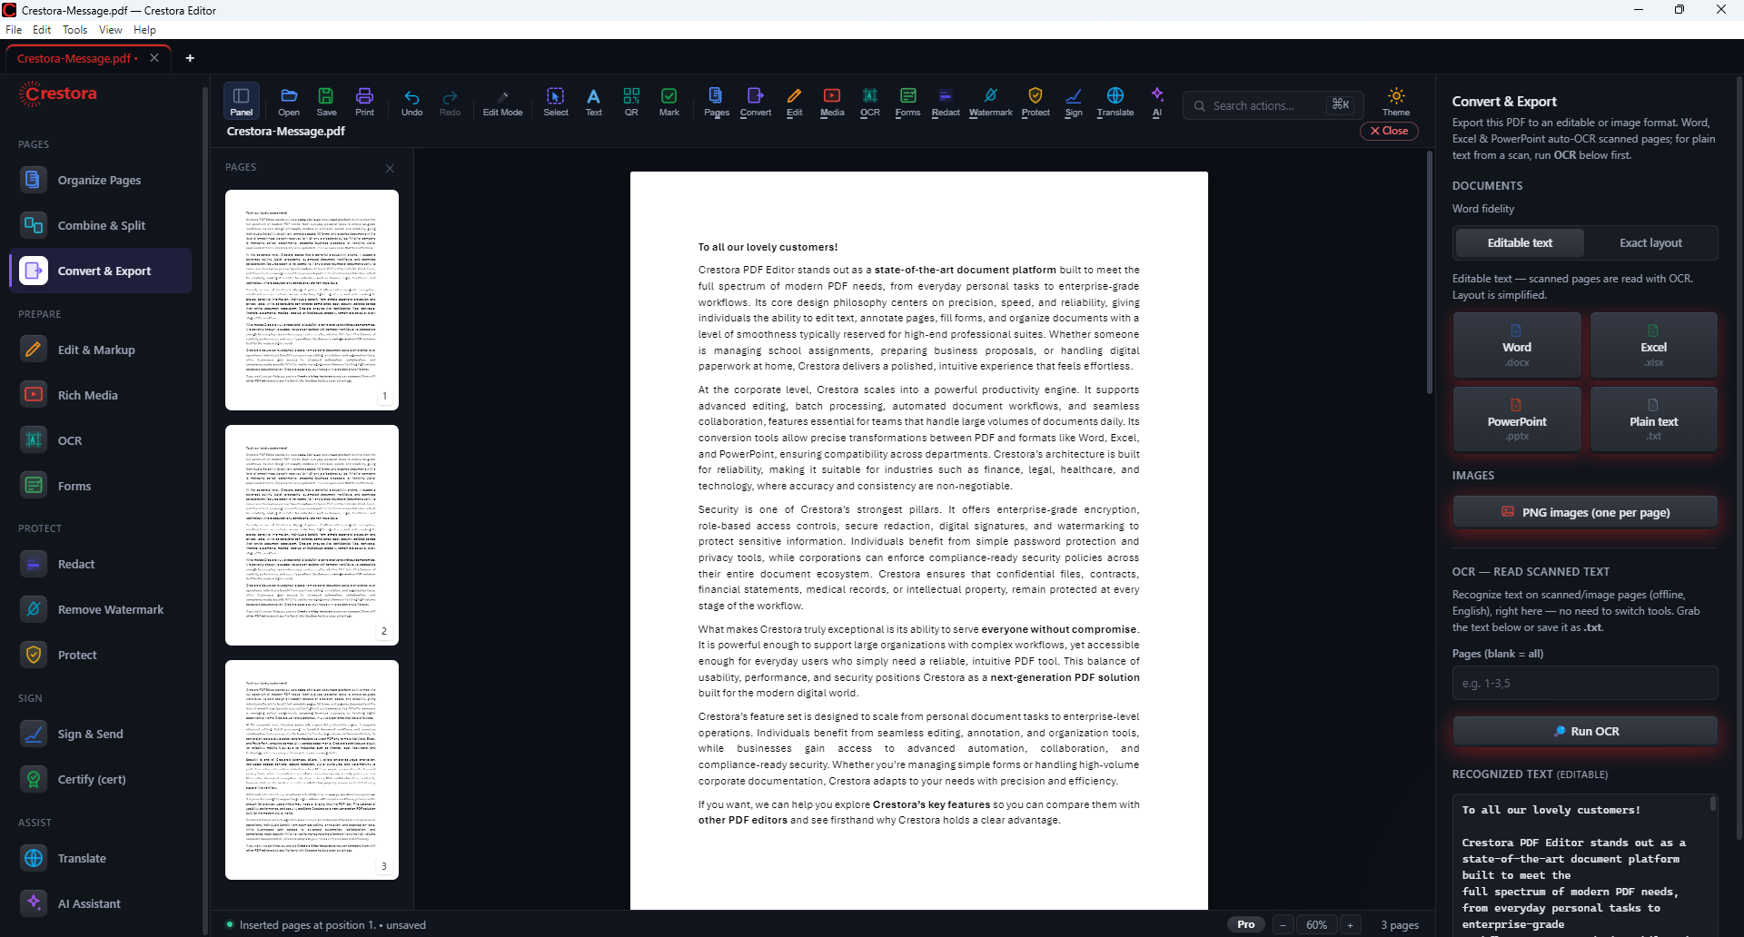The image size is (1744, 937).
Task: Open OCR from the left sidebar
Action: [x=100, y=440]
